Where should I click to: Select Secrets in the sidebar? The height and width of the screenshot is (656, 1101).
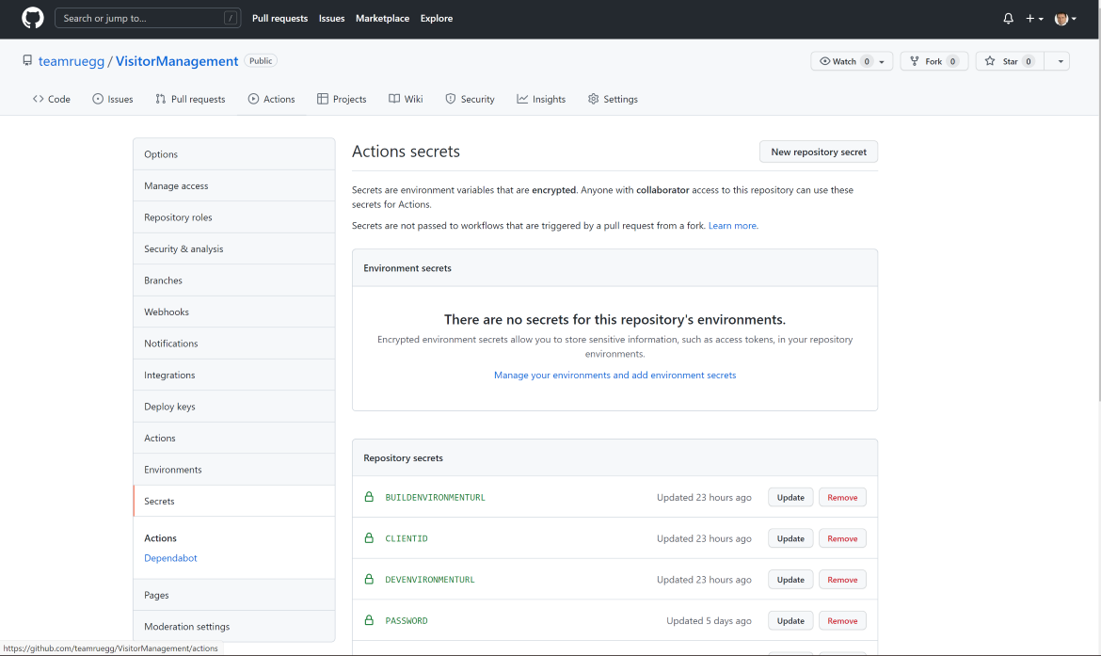233,501
